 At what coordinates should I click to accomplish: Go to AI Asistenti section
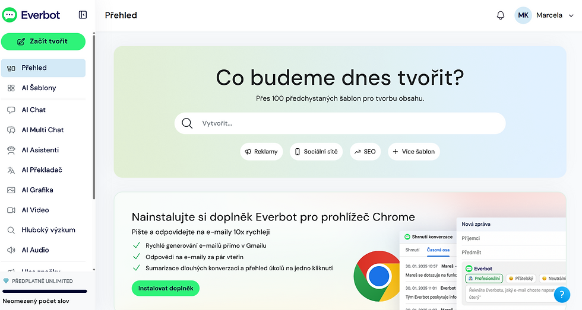click(43, 150)
